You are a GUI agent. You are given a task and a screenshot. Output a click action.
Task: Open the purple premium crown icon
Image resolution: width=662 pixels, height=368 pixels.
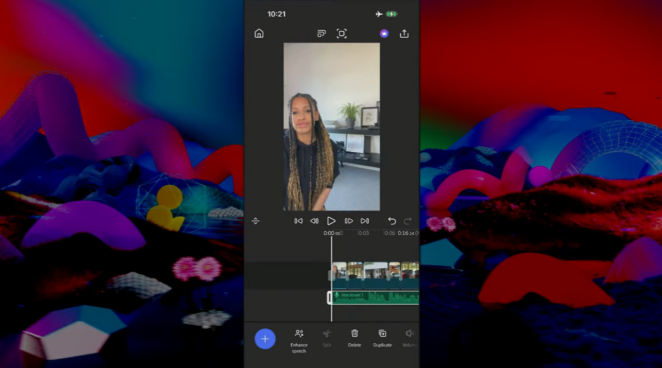coord(384,34)
